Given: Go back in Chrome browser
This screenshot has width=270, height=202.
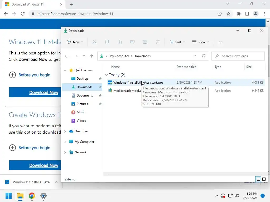Looking at the screenshot, I should click(x=6, y=14).
